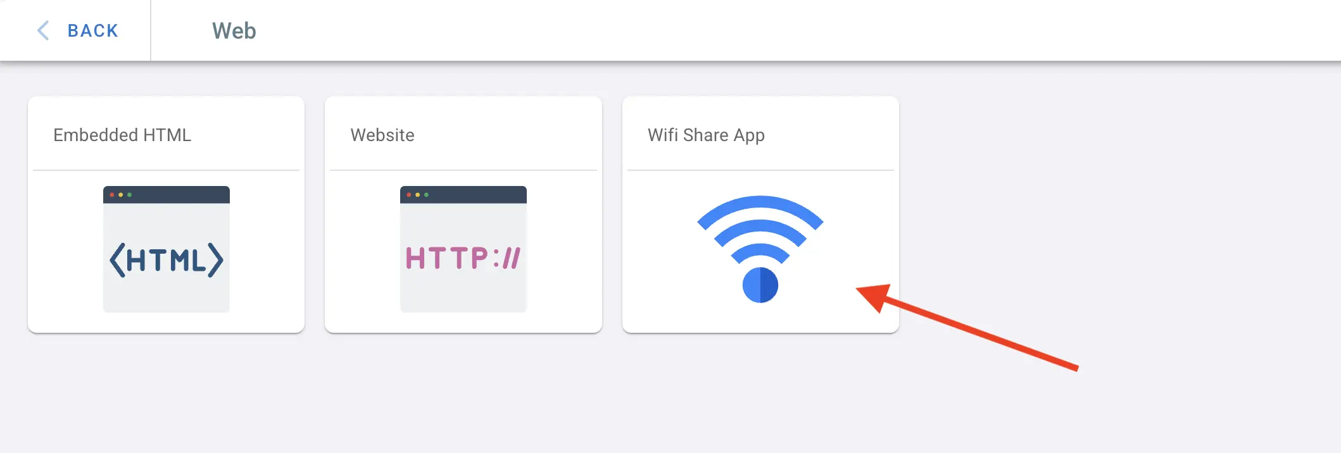Screen dimensions: 1341x453
Task: Select the Wifi icon's blue dot
Action: 760,286
